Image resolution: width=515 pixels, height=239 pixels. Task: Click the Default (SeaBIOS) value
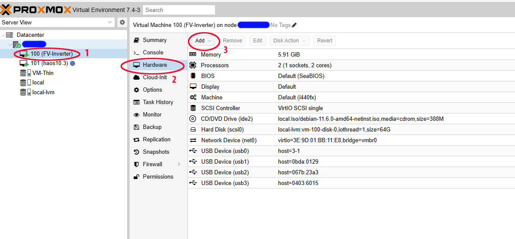click(301, 76)
